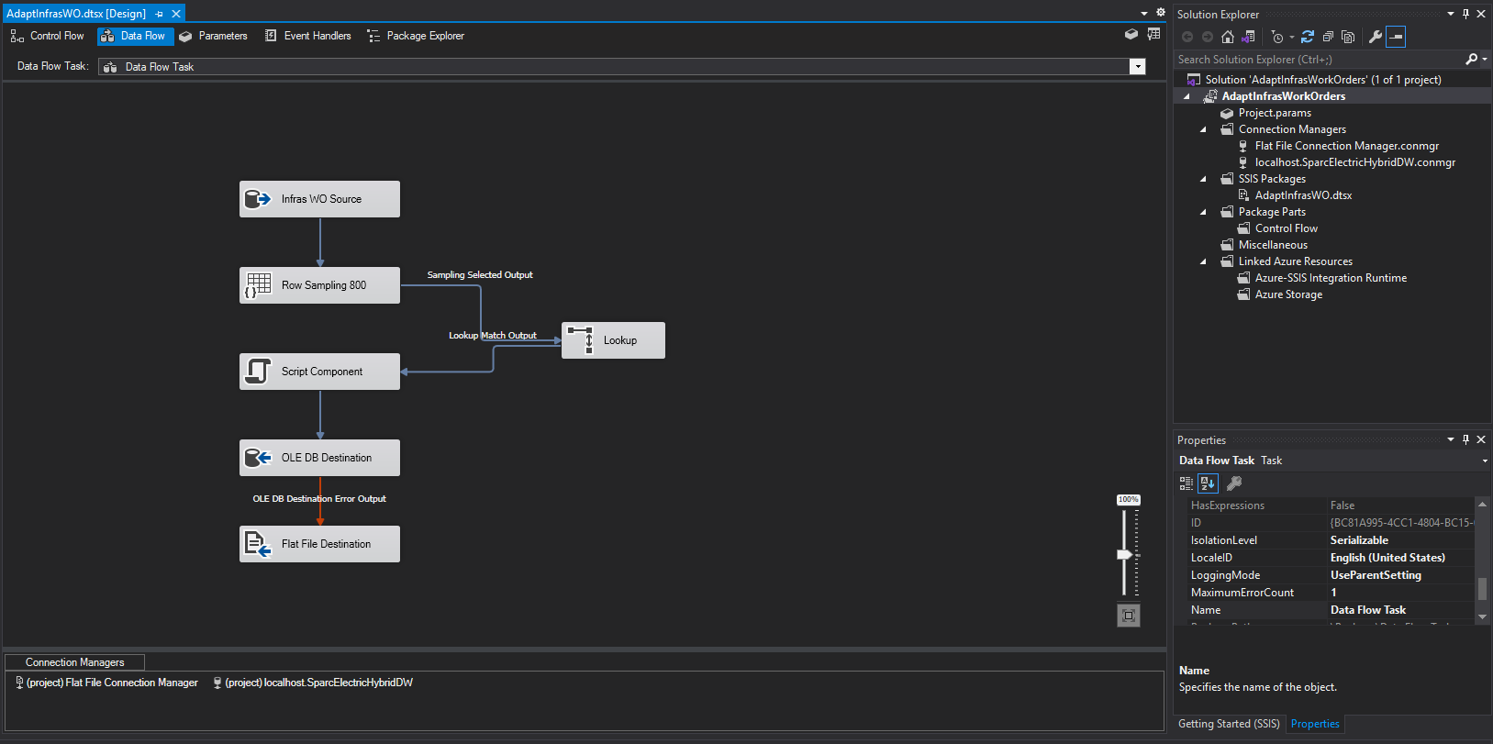Click Home icon in Solution Explorer toolbar
The width and height of the screenshot is (1493, 744).
coord(1228,37)
